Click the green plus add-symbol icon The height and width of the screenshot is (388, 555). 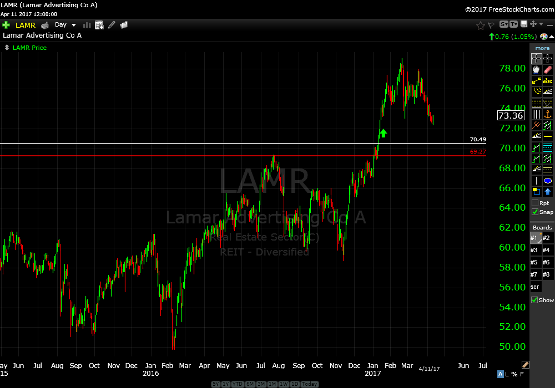6,25
